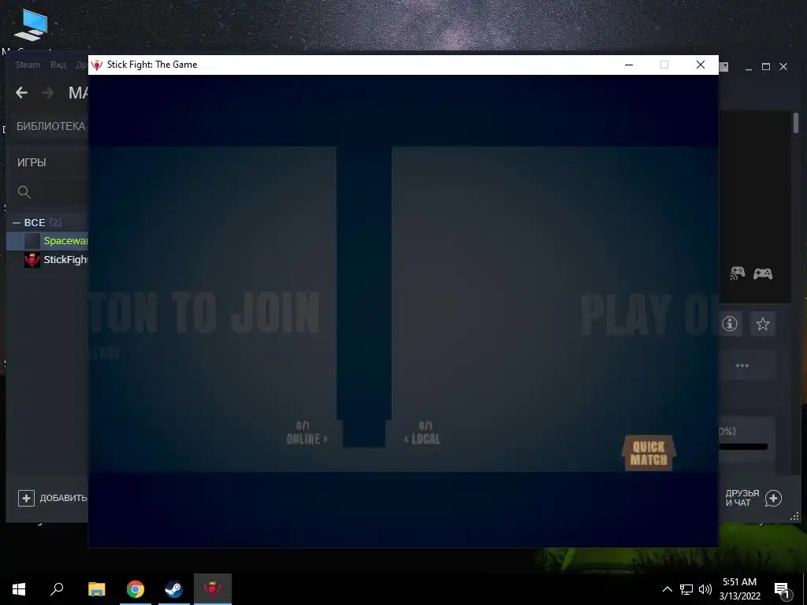Go forward with Steam's right arrow
Screen dimensions: 807x605
pyautogui.click(x=47, y=93)
